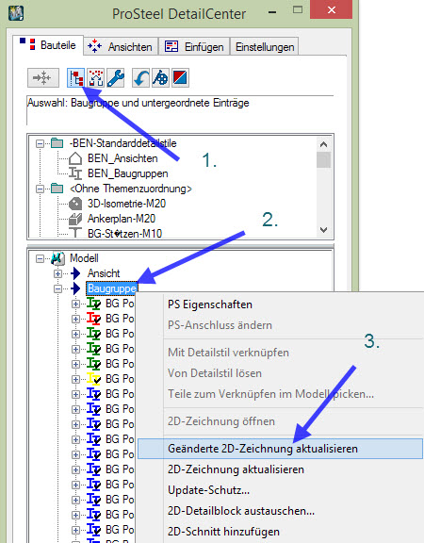Viewport: 424px width, 543px height.
Task: Click the red and blue diagonal square icon
Action: pos(180,78)
